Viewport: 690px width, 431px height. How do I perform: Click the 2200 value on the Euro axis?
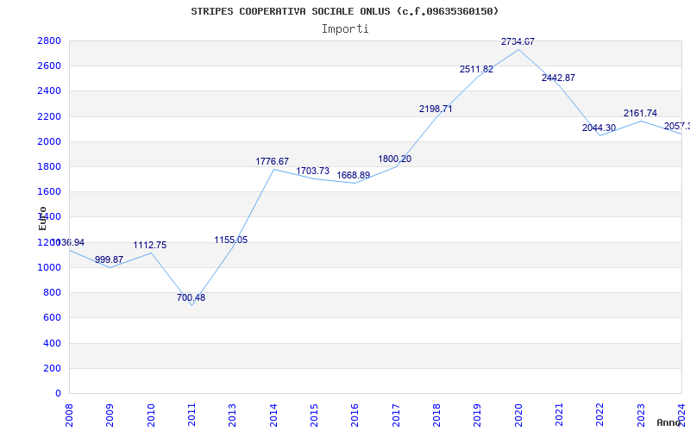(x=49, y=116)
